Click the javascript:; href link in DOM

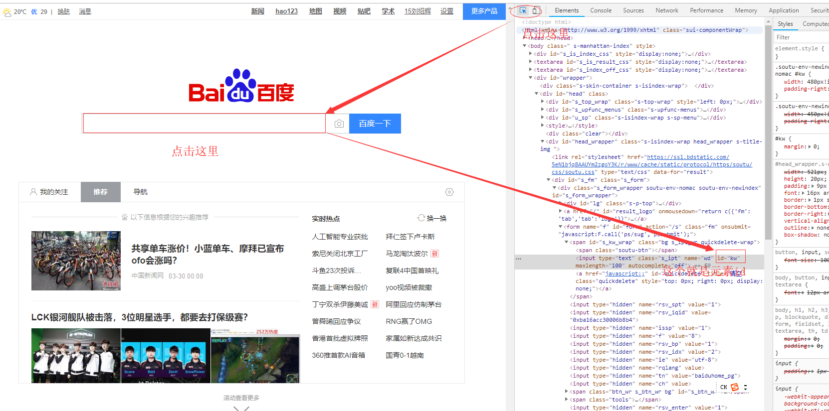click(624, 274)
